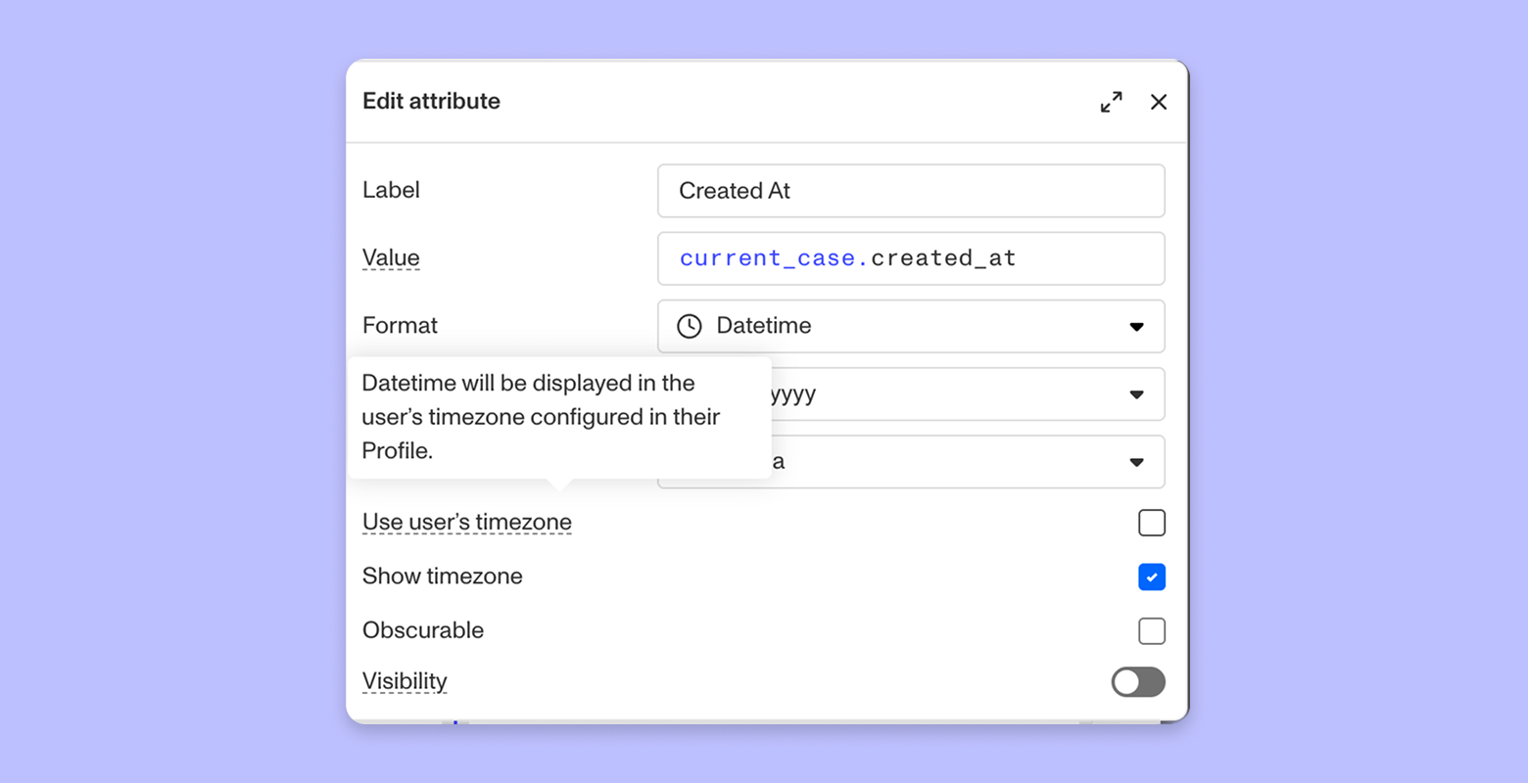1528x783 pixels.
Task: Click the Obscurable label text
Action: [x=423, y=629]
